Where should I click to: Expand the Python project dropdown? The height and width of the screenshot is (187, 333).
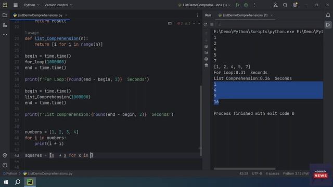click(x=32, y=5)
